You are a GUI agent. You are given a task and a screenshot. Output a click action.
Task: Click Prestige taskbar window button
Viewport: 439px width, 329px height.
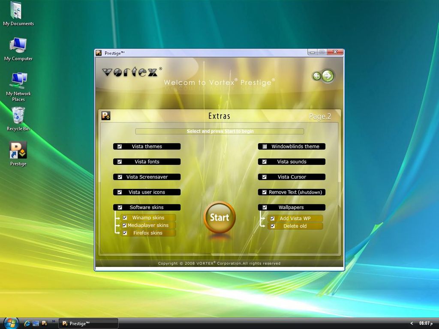click(88, 323)
